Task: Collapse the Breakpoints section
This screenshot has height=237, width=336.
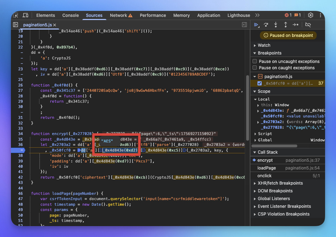Action: (x=255, y=53)
